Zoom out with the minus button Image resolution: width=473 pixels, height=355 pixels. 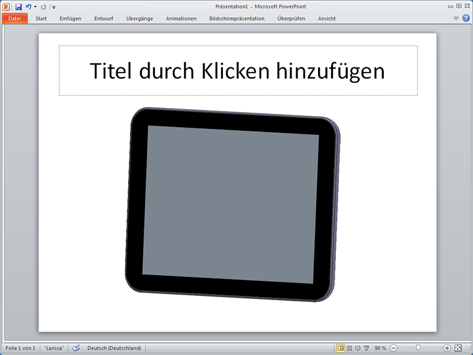[393, 348]
